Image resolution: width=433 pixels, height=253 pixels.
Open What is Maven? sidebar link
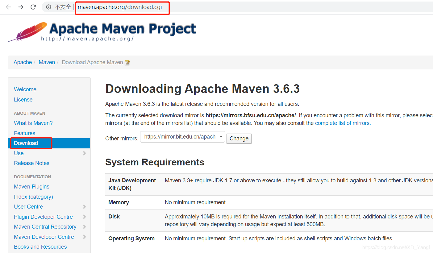33,123
